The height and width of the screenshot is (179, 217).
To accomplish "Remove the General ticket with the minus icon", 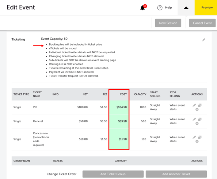I will (197, 123).
